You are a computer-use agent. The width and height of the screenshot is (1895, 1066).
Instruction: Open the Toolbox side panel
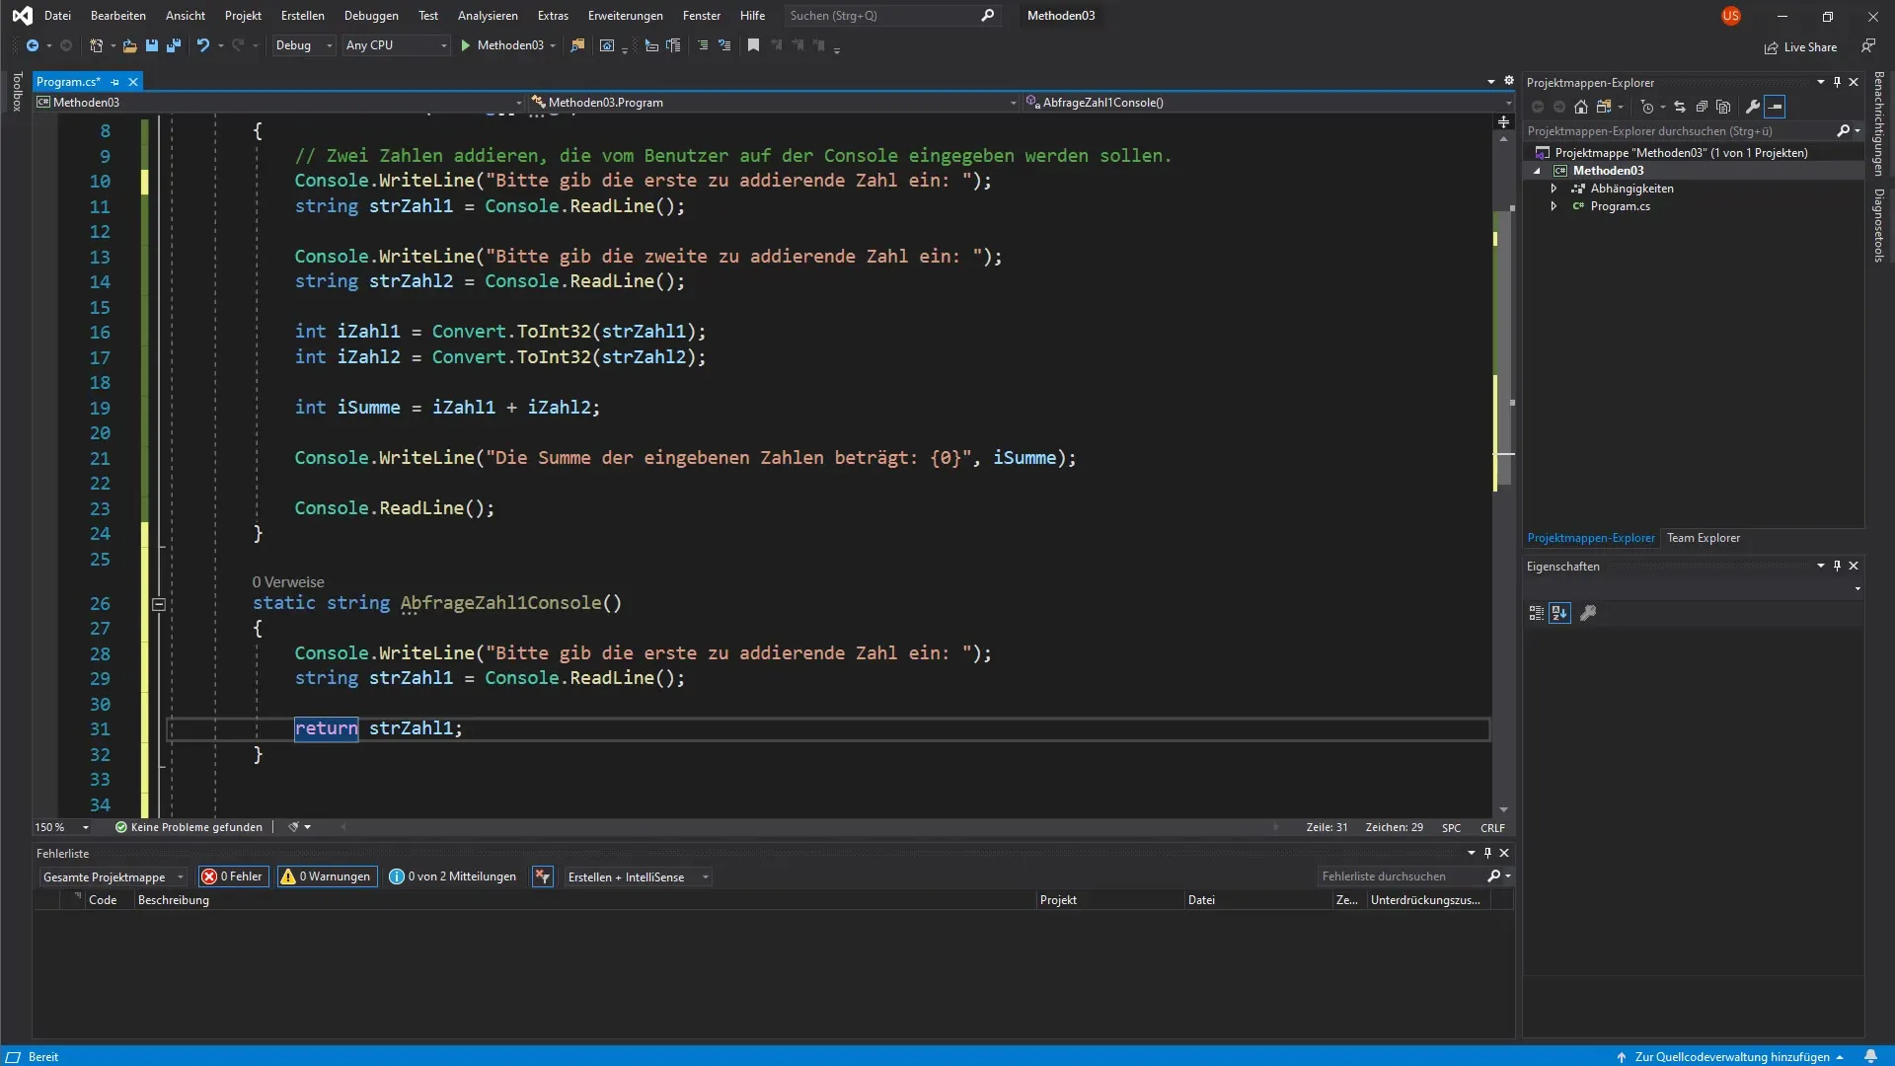(17, 91)
